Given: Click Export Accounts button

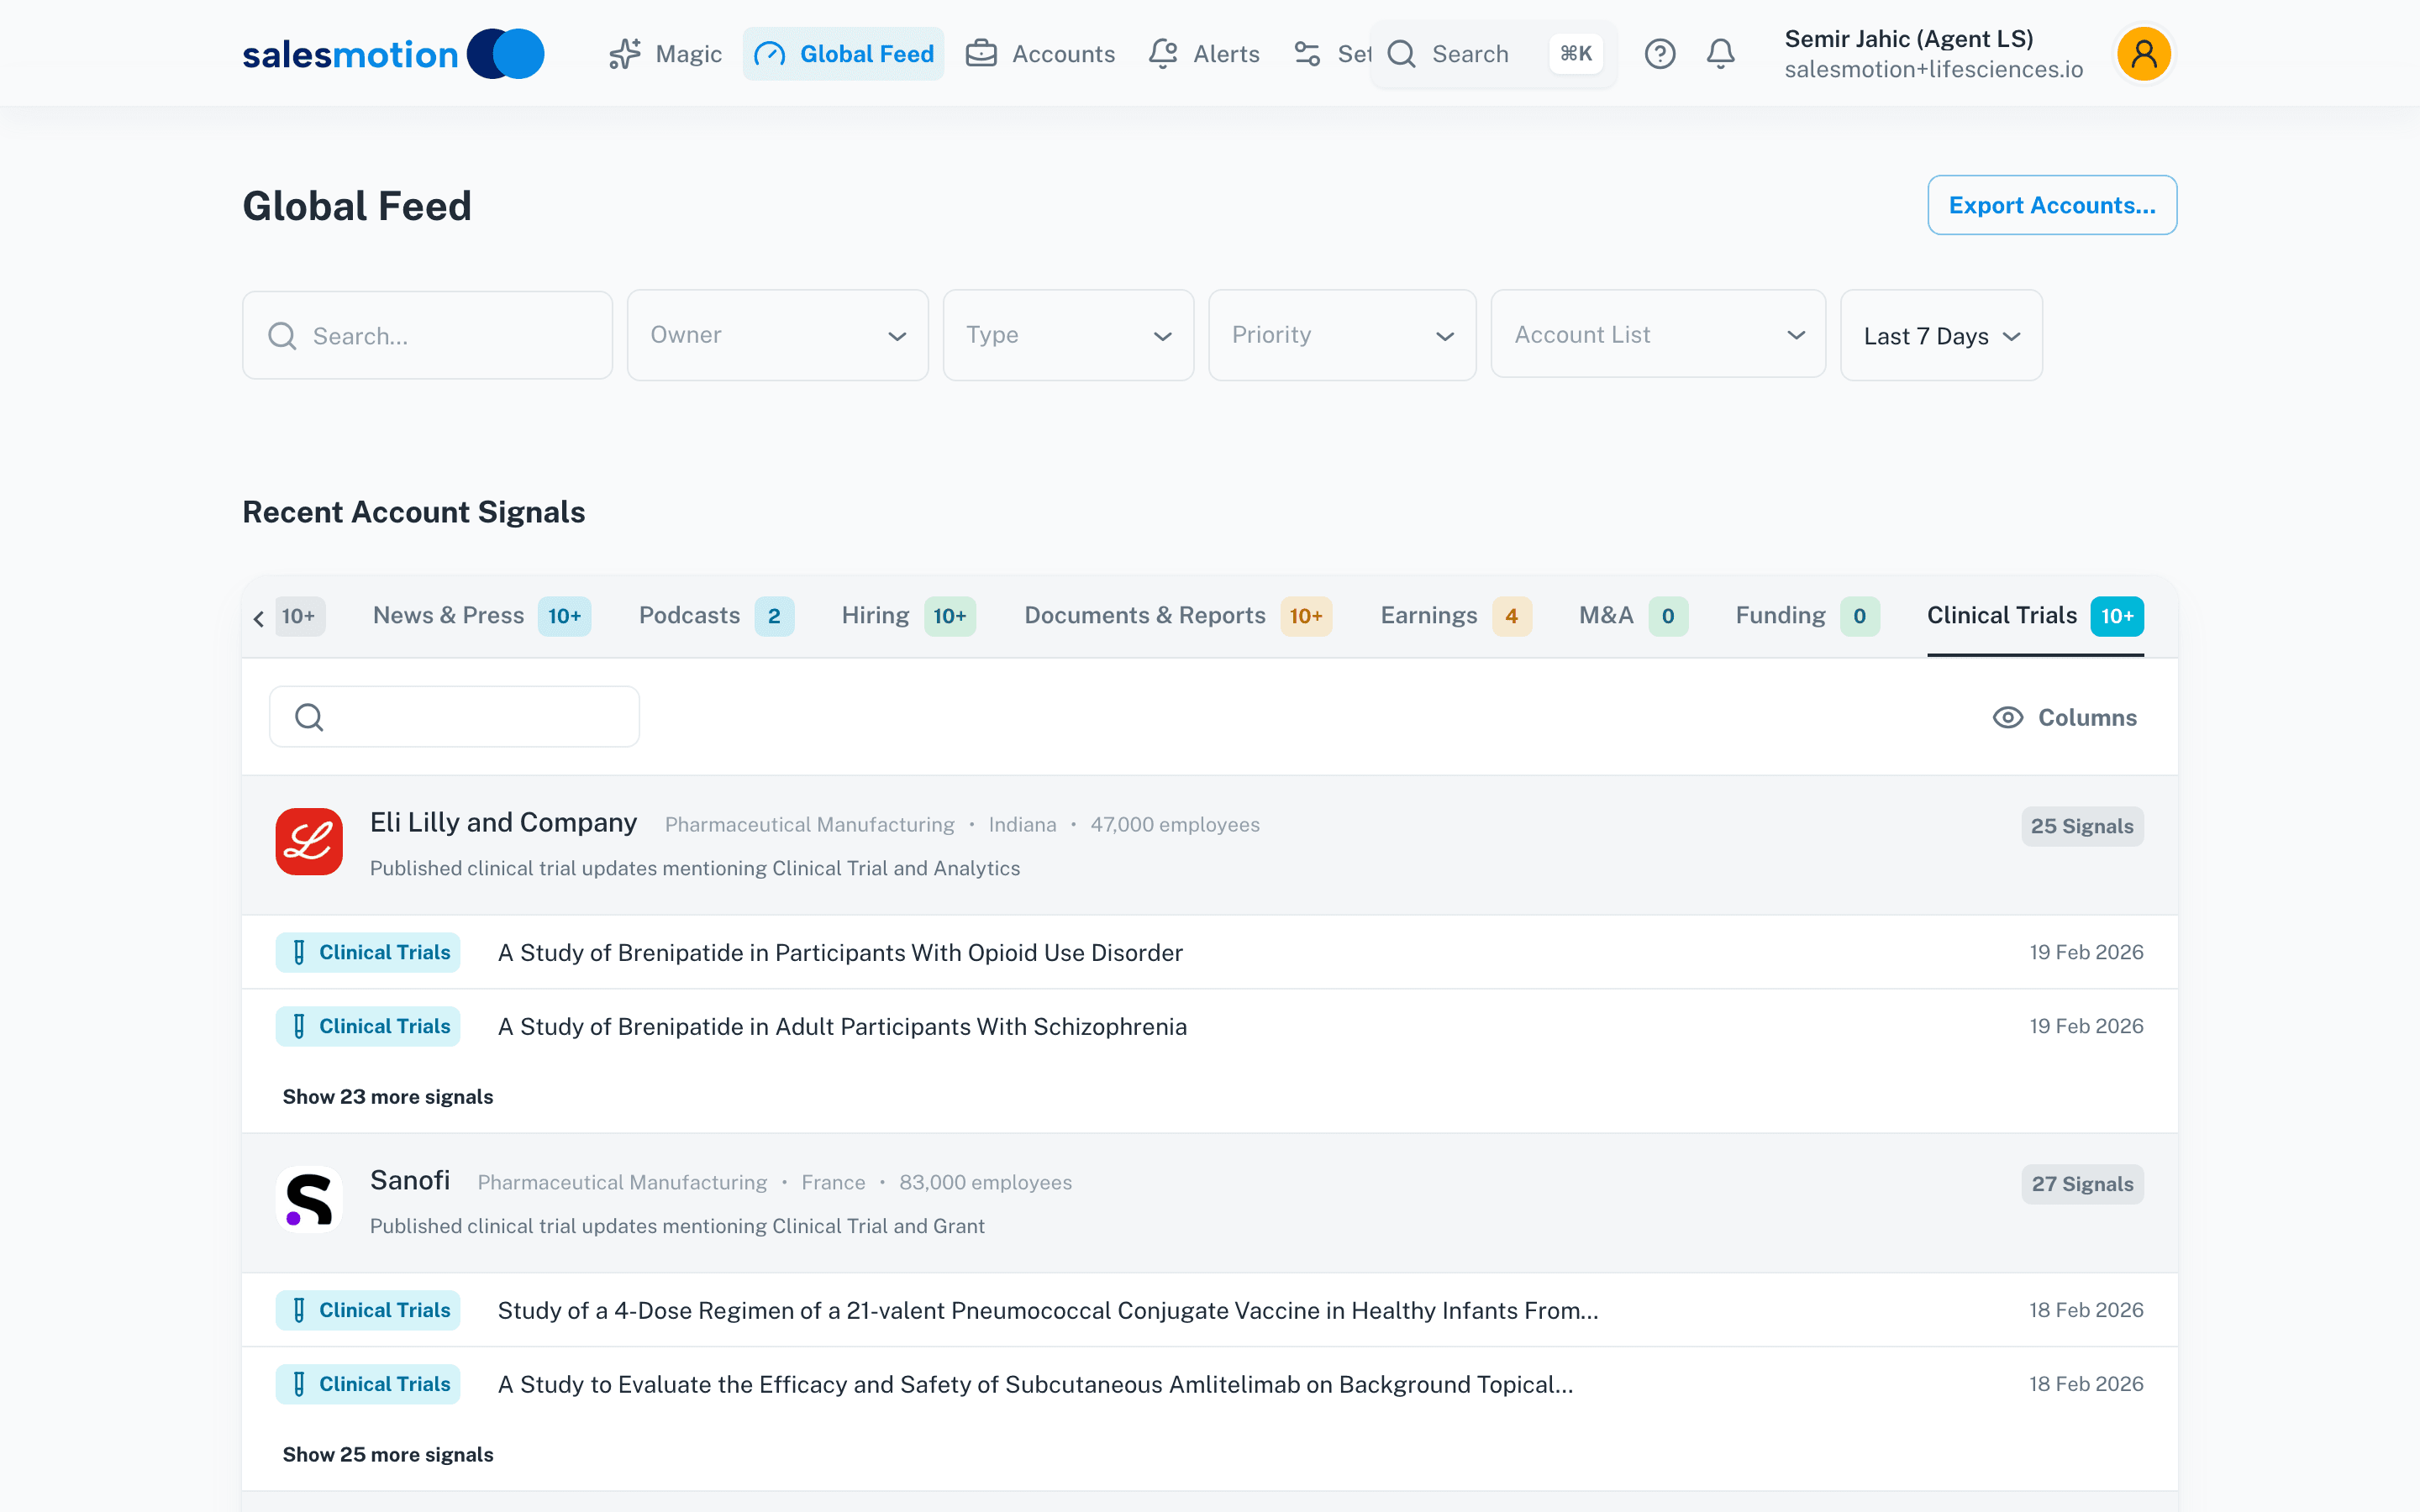Looking at the screenshot, I should pyautogui.click(x=2051, y=204).
